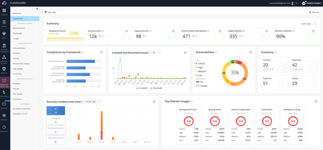Open the Assets section icon
The height and width of the screenshot is (150, 323).
point(5,35)
